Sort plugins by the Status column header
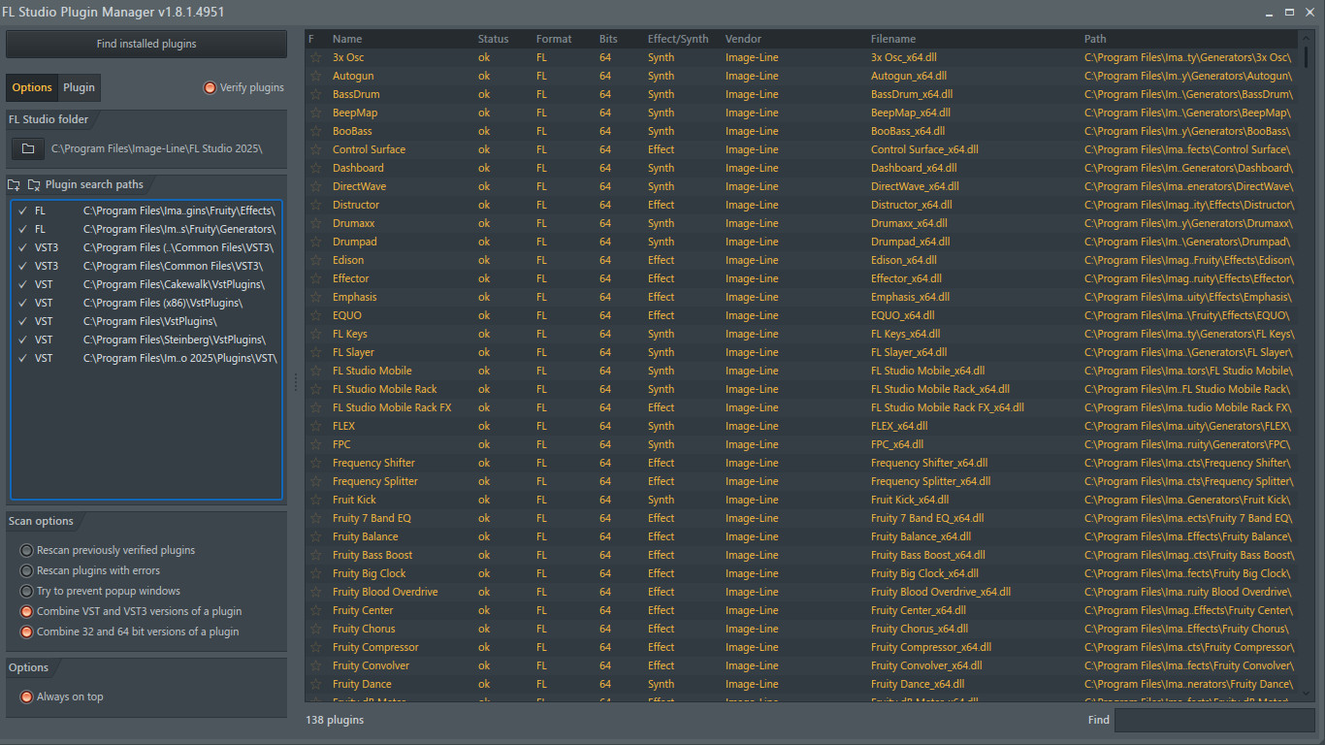Screen dimensions: 1325x745 coord(493,39)
